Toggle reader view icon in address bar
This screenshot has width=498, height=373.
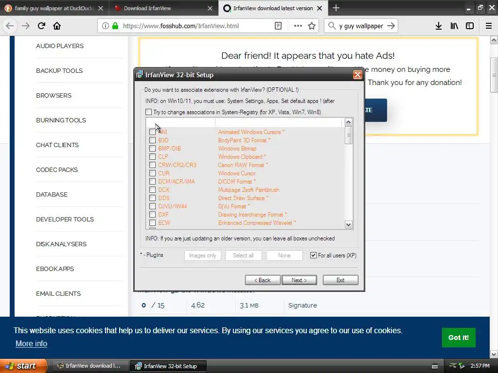pos(278,26)
